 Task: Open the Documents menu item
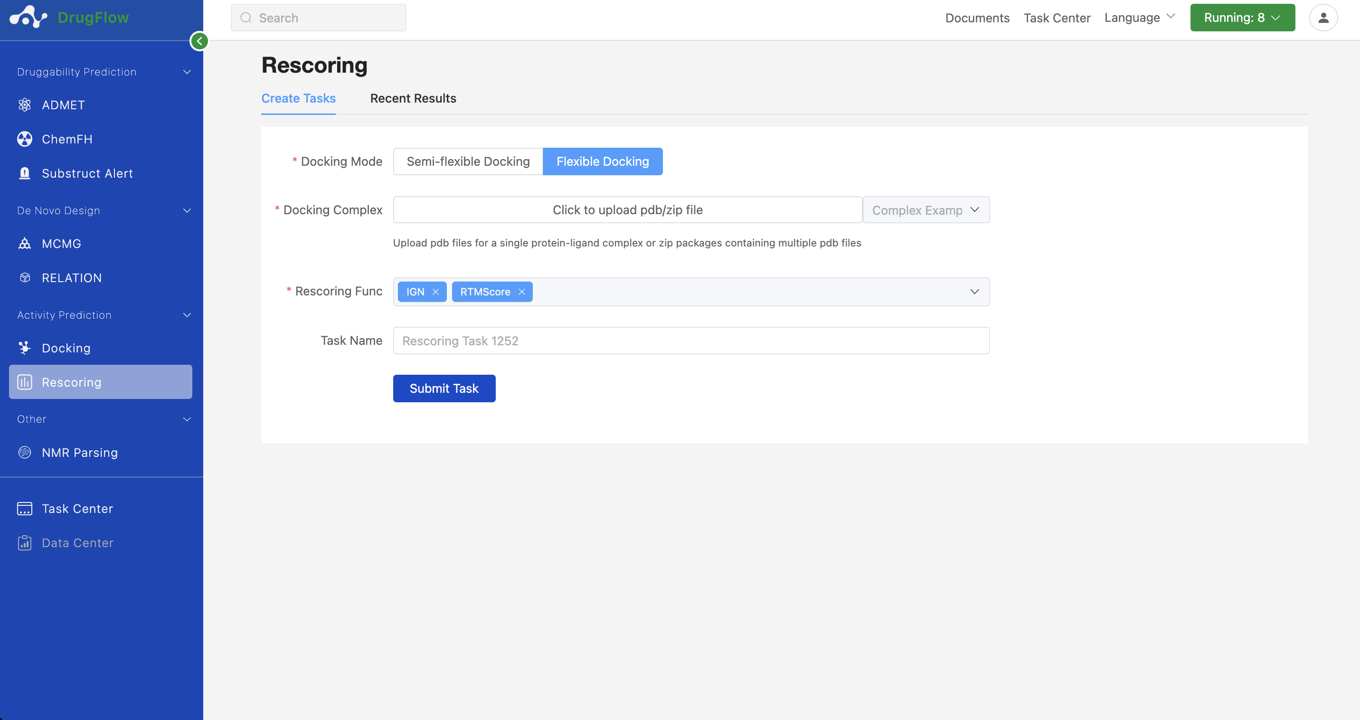(x=977, y=18)
